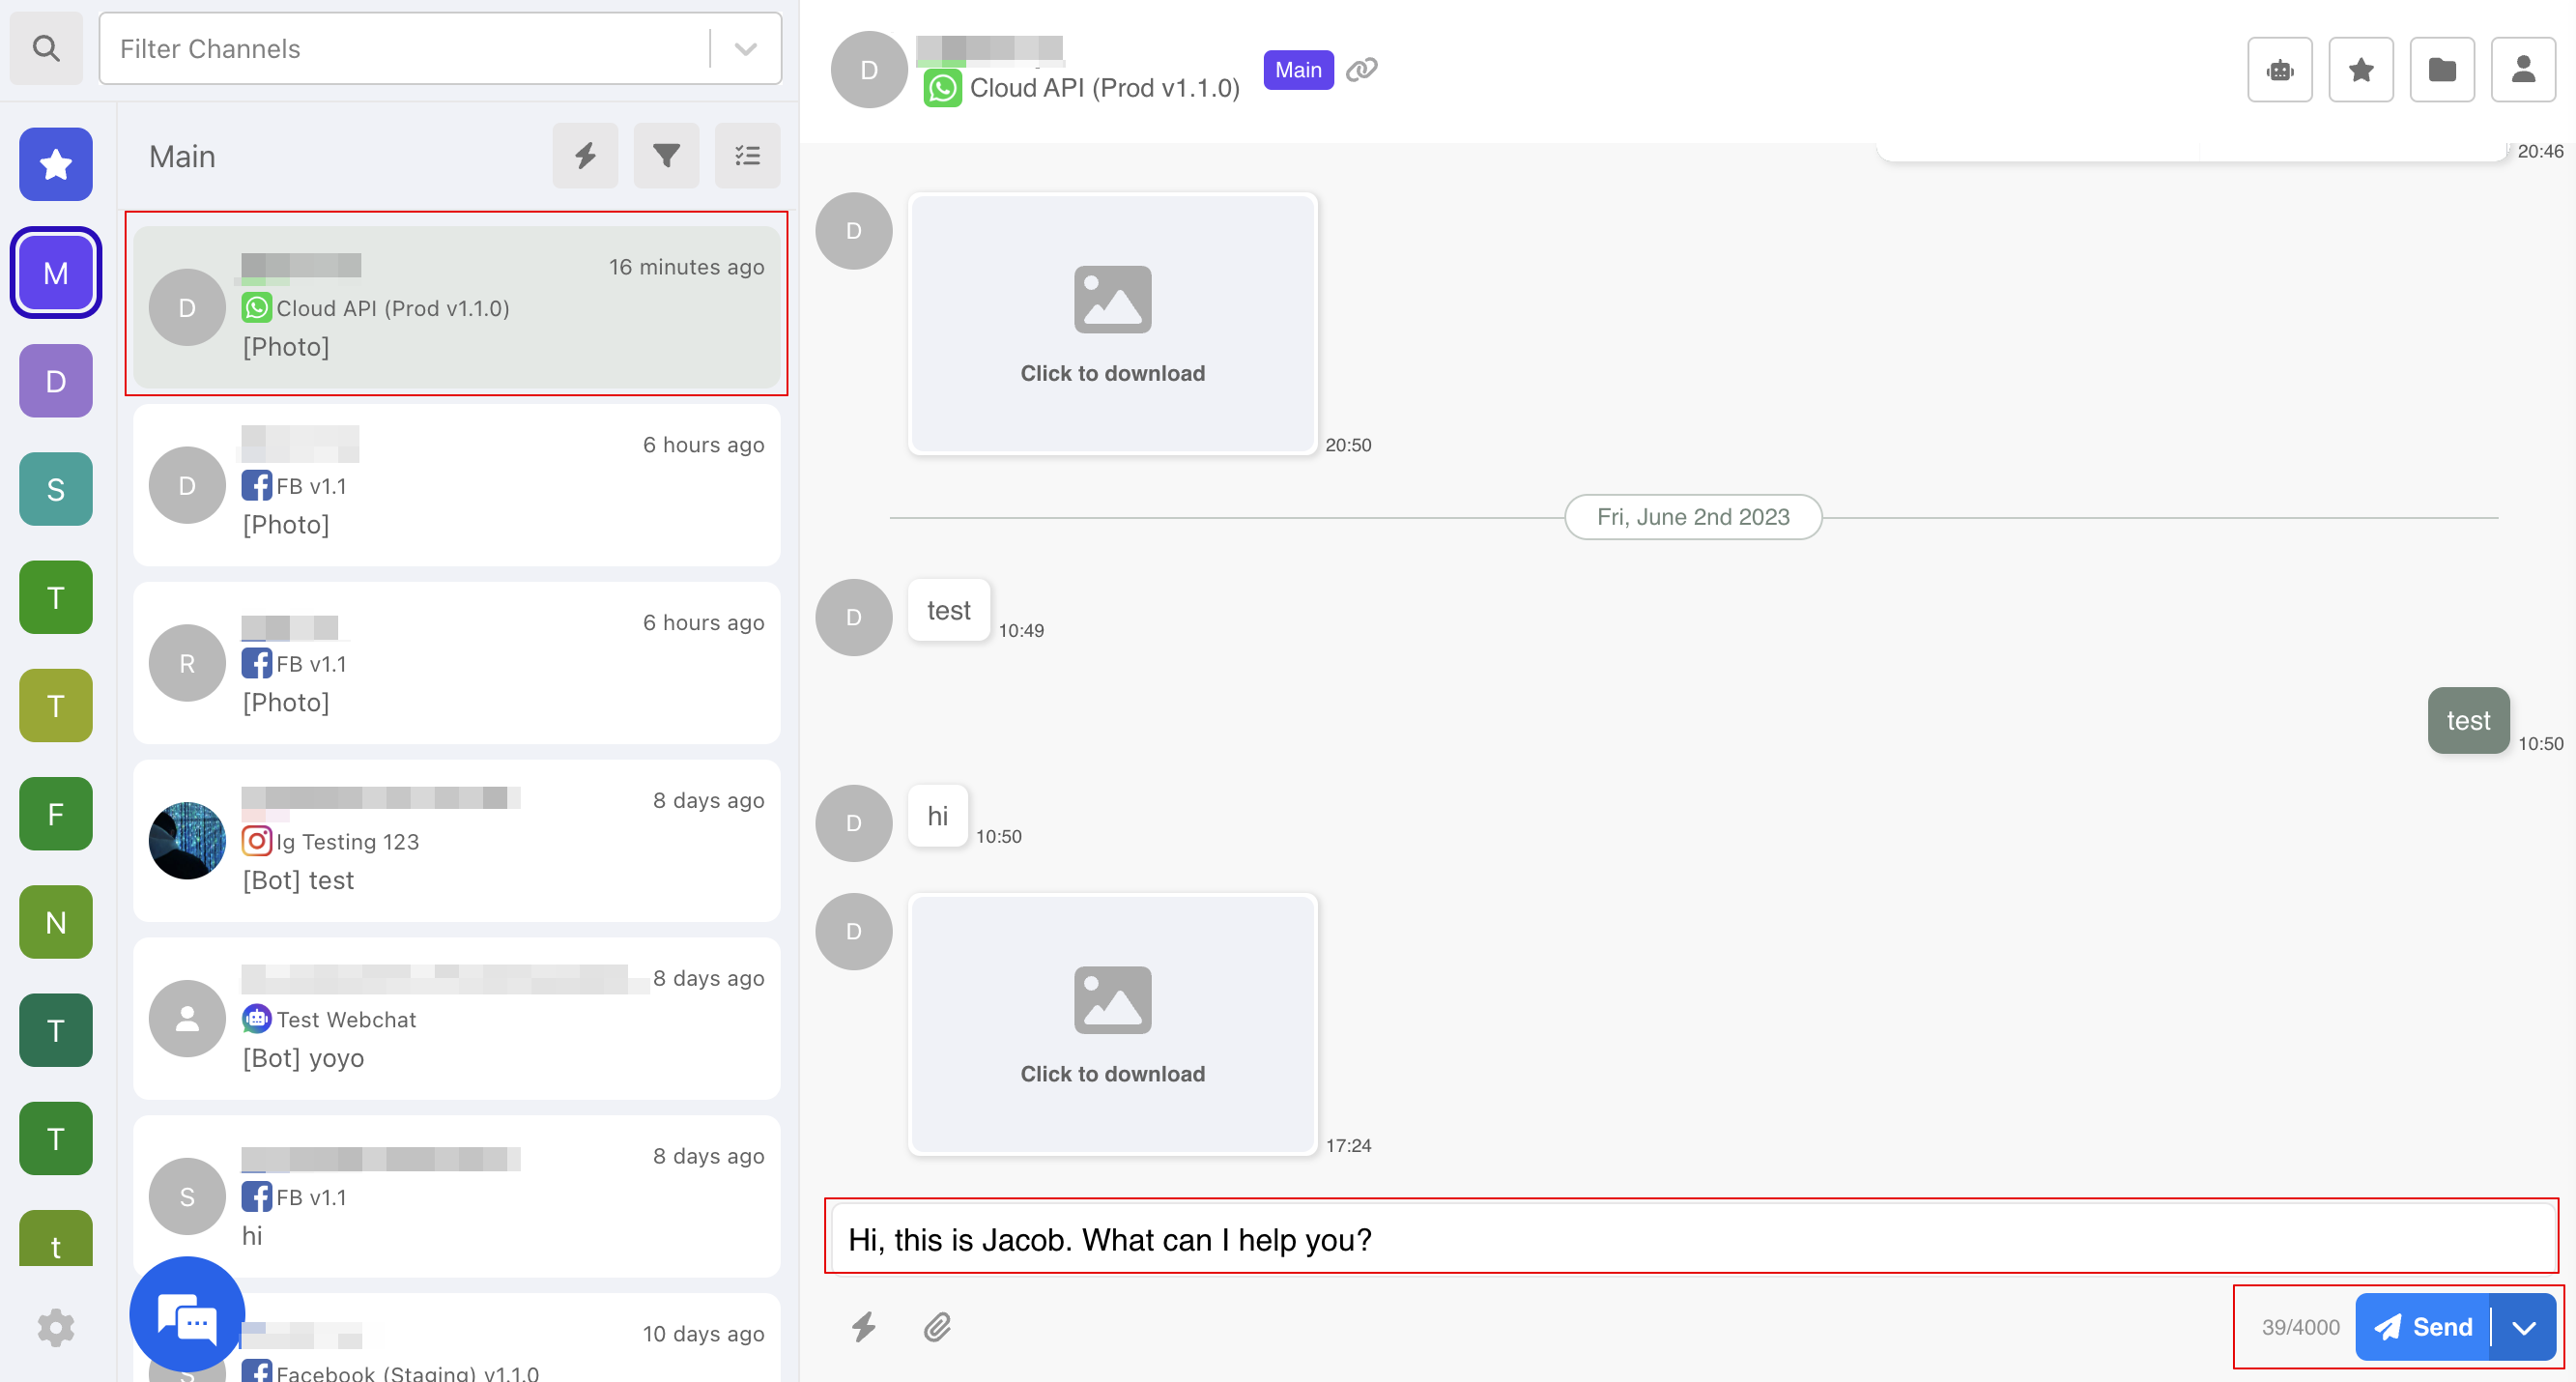Open the funnel filter icon above conversation list

pos(666,155)
